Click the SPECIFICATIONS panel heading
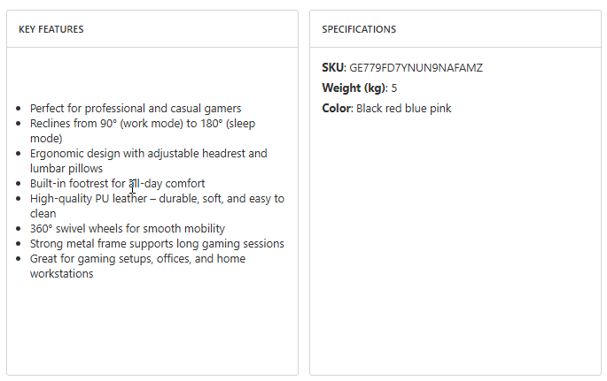Image resolution: width=607 pixels, height=381 pixels. [359, 29]
